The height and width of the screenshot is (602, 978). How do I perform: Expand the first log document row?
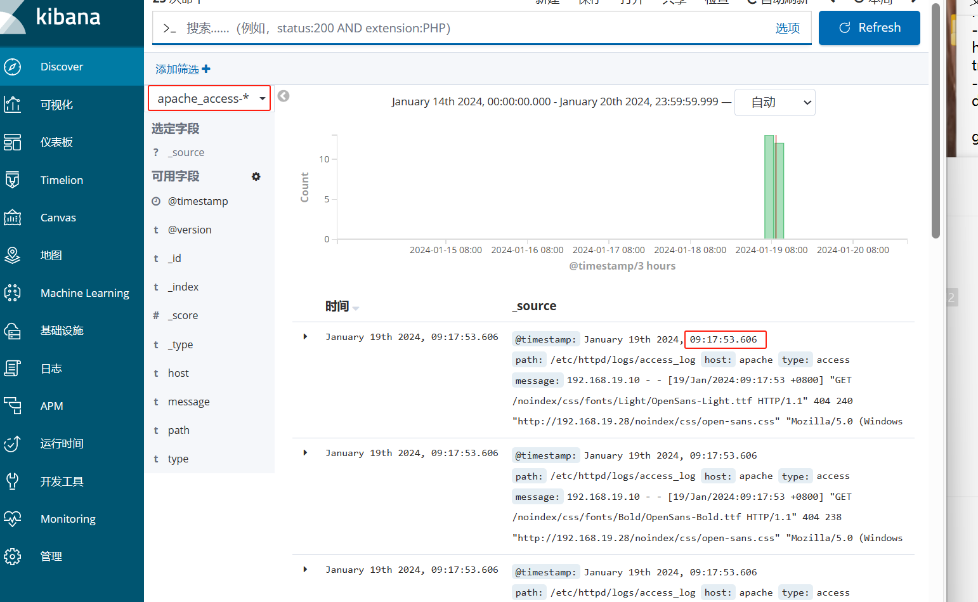click(x=305, y=337)
